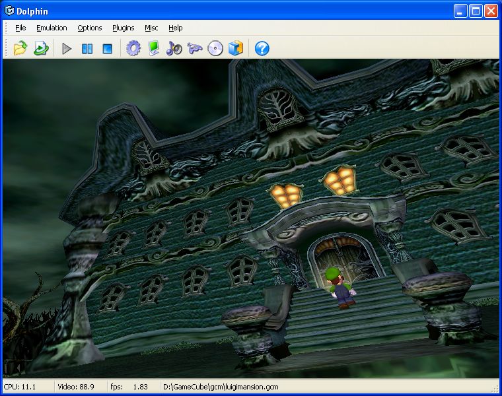Screen dimensions: 502x396
Task: Pause the running emulation
Action: (x=87, y=48)
